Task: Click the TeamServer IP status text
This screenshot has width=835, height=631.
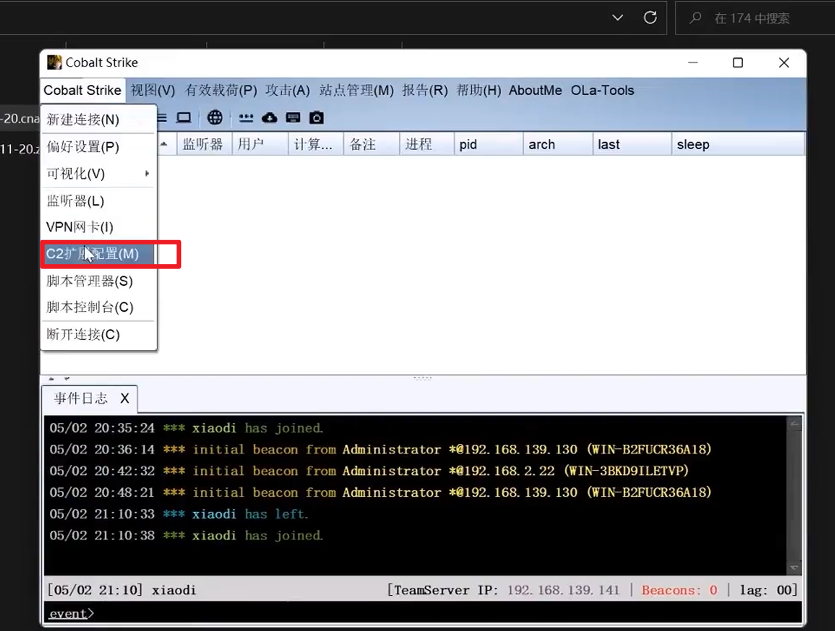Action: click(503, 590)
